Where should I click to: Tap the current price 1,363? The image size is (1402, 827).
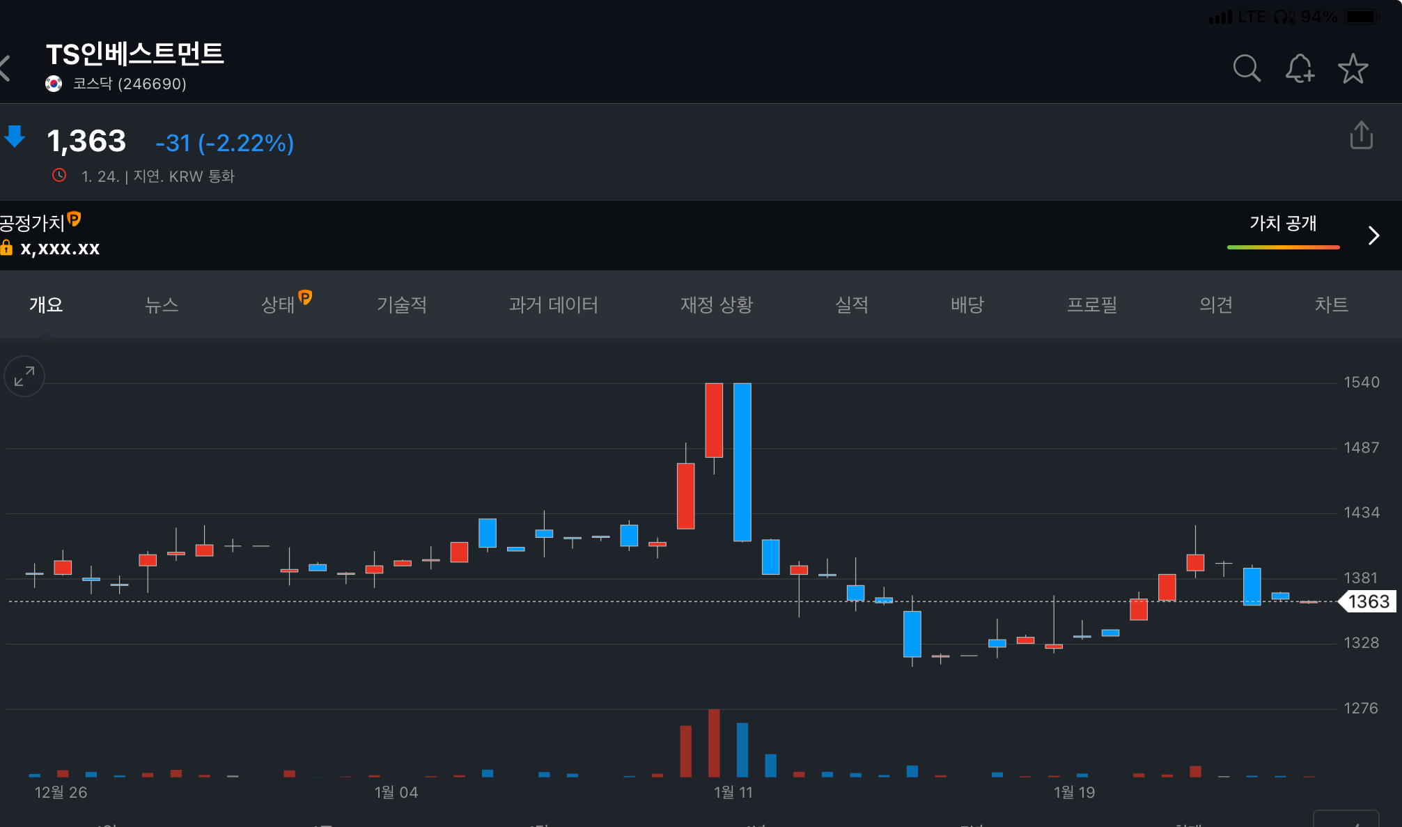coord(87,141)
